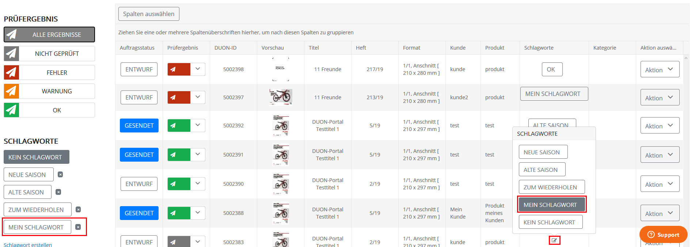Toggle ALLE ERGEBNISSE filter
The width and height of the screenshot is (695, 247).
pos(49,34)
